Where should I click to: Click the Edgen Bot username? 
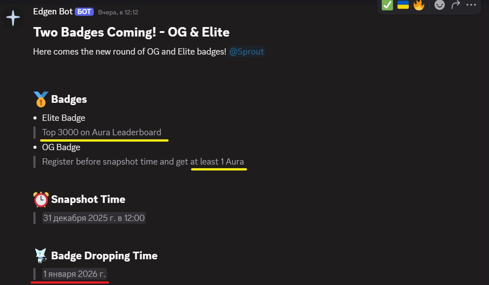point(53,12)
